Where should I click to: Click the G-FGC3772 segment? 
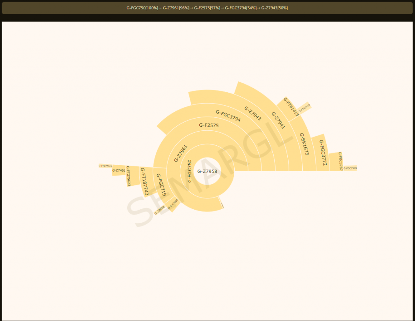323,153
